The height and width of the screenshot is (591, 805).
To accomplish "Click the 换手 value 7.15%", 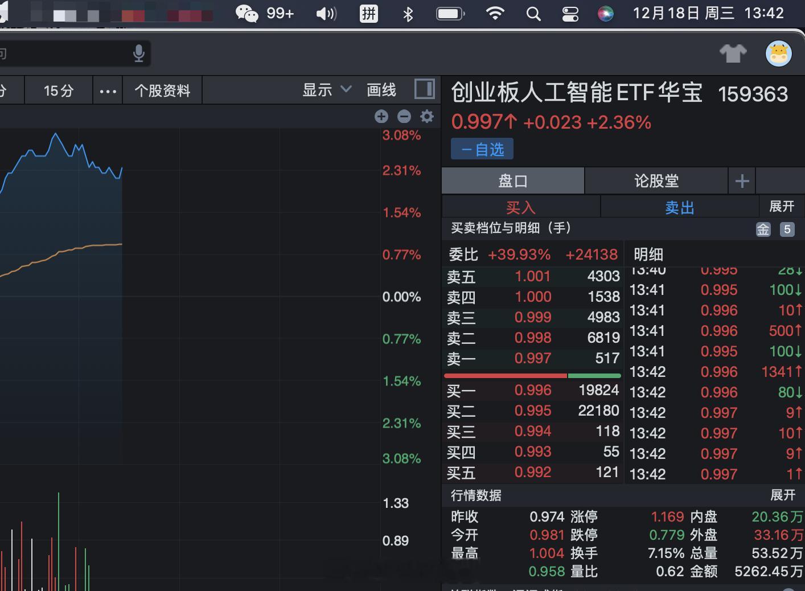I will [666, 553].
